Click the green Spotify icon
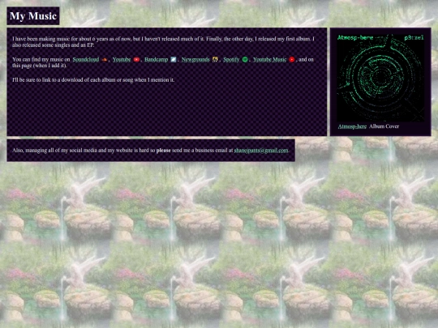Image resolution: width=438 pixels, height=328 pixels. click(x=245, y=59)
